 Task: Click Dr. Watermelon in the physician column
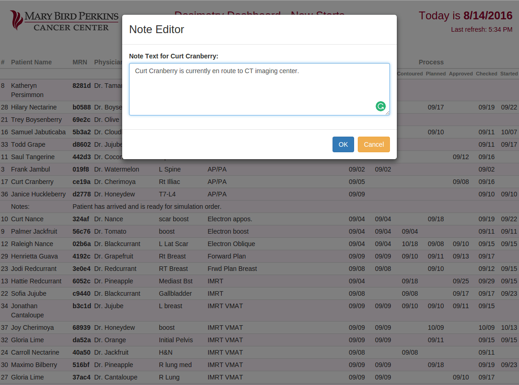tap(116, 169)
